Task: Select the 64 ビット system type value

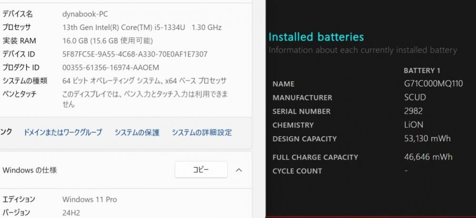Action: [x=144, y=81]
